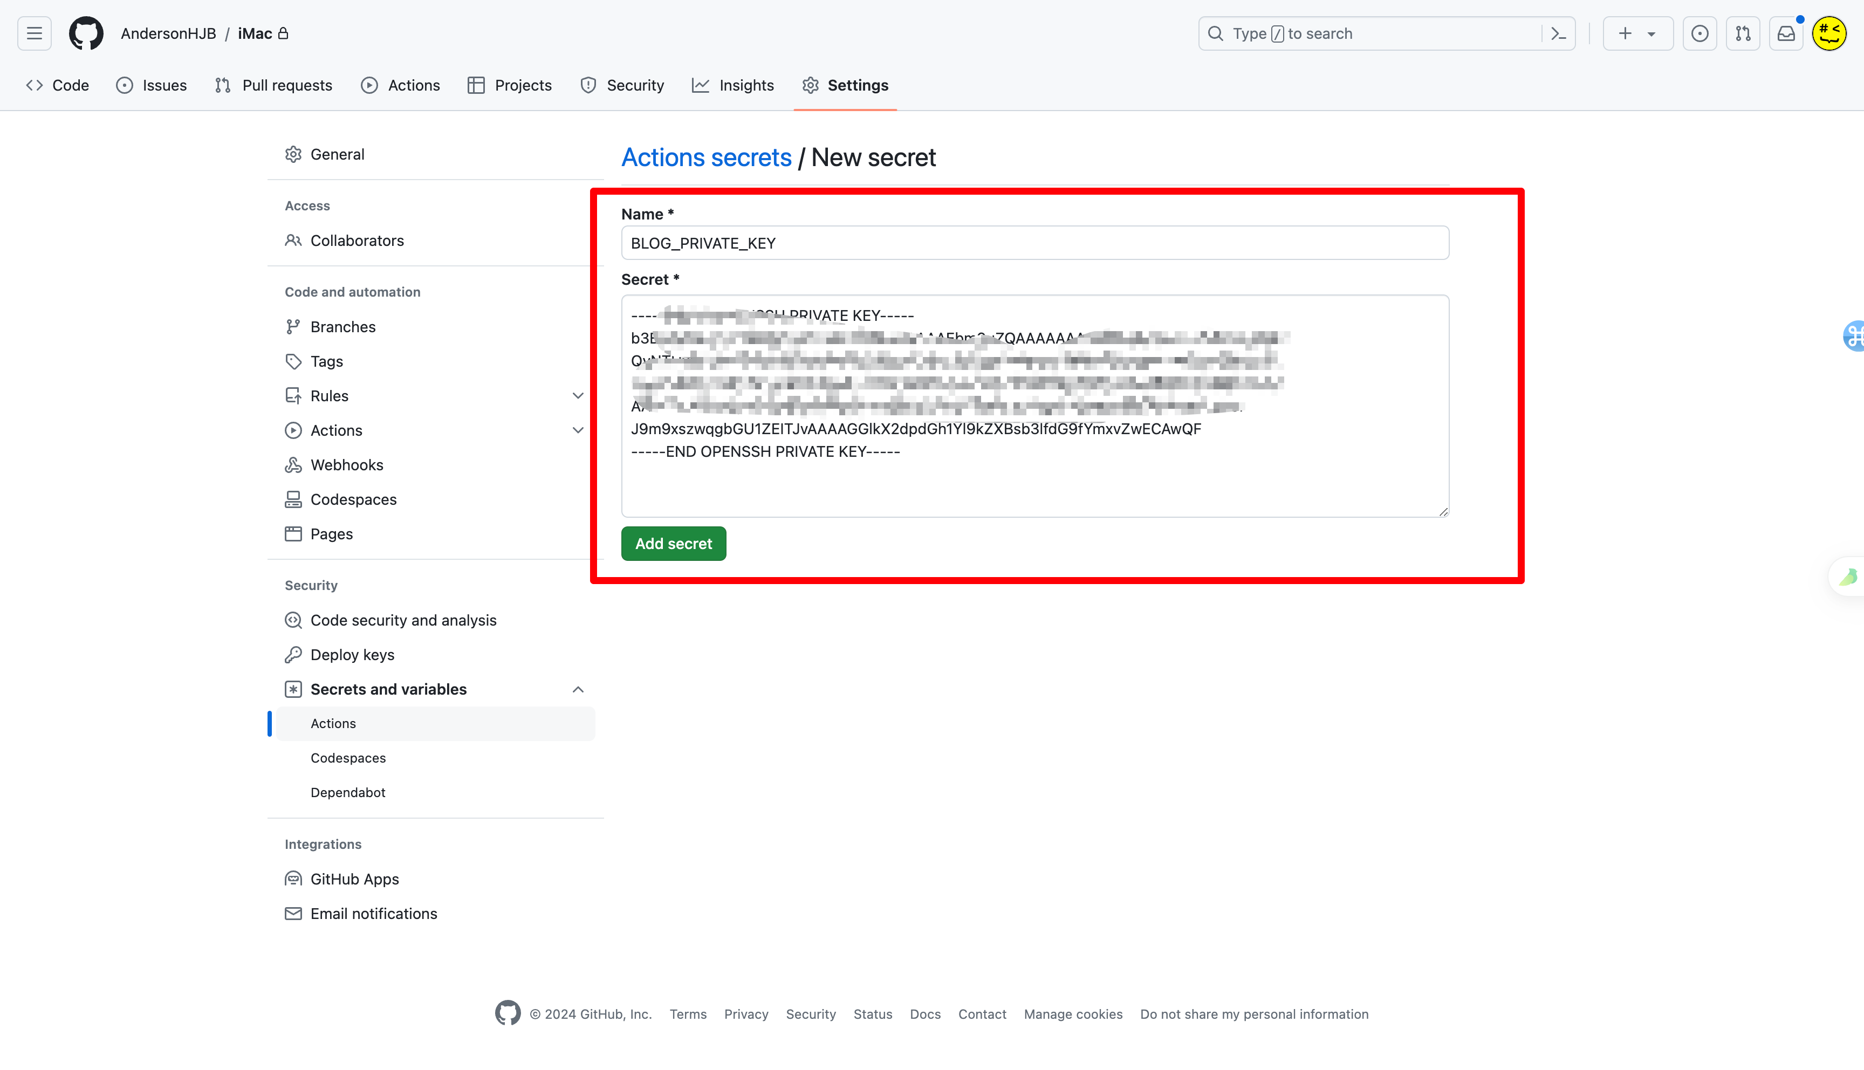1864x1070 pixels.
Task: Open the iMac repository link
Action: [255, 34]
